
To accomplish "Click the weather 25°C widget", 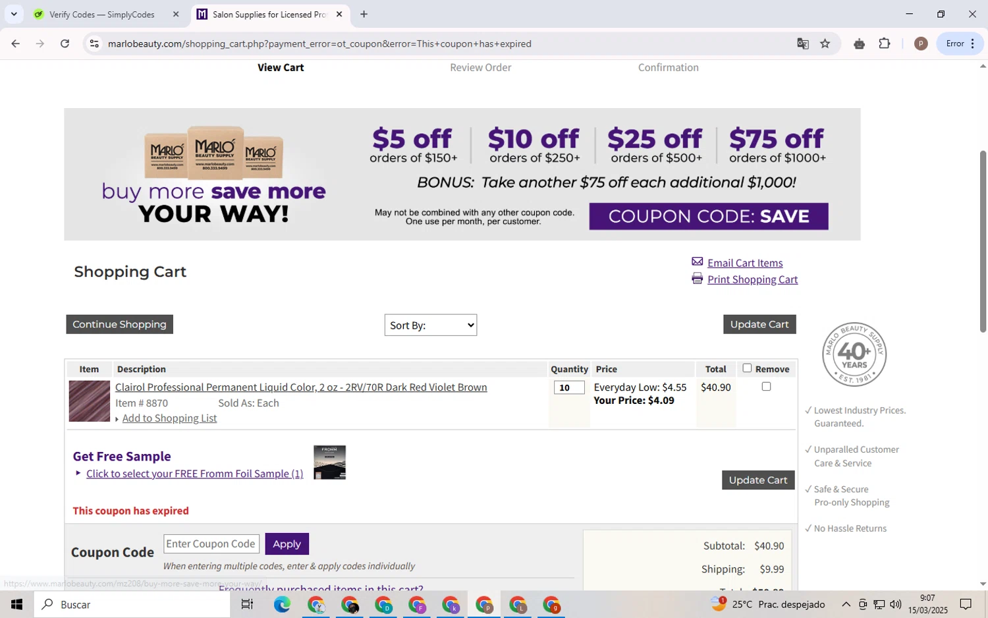I will click(768, 604).
